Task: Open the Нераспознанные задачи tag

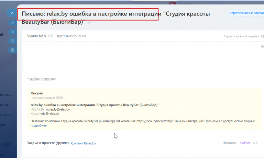Action: [246, 13]
